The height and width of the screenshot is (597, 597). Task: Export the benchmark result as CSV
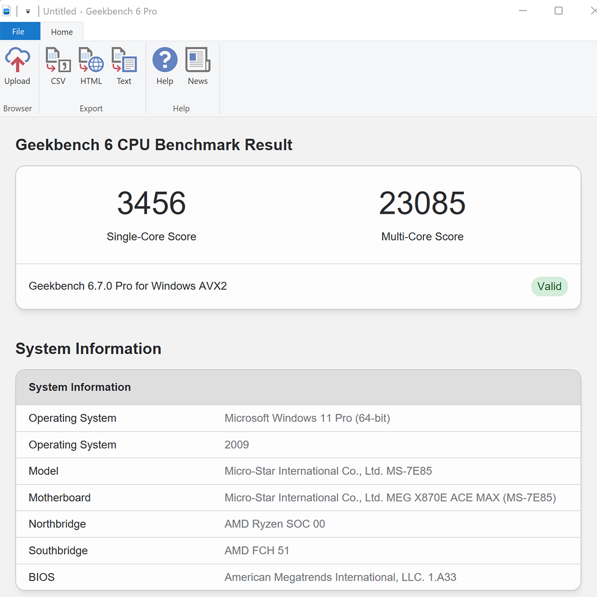click(x=57, y=65)
